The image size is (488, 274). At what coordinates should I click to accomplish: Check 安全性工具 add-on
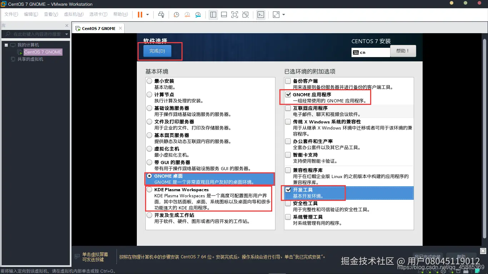[288, 203]
